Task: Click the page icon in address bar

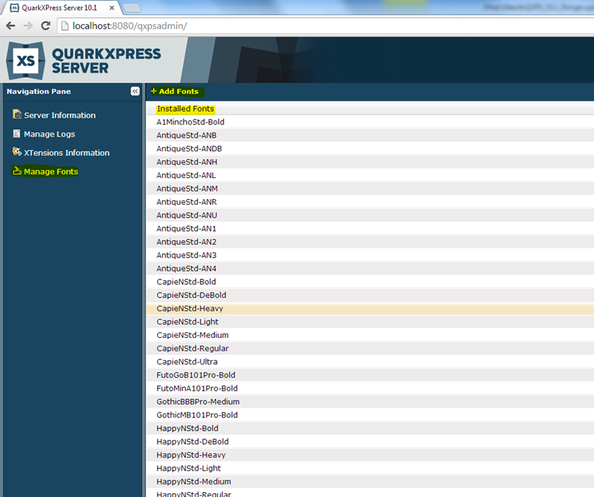Action: point(65,26)
